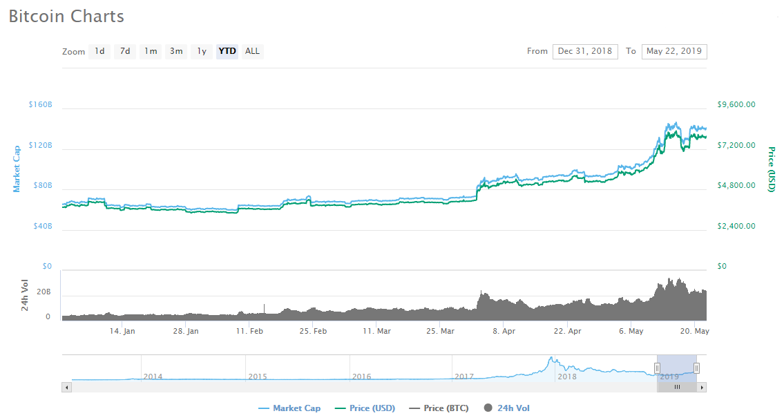Zoom the chart to 1y
The image size is (784, 418).
(x=202, y=51)
